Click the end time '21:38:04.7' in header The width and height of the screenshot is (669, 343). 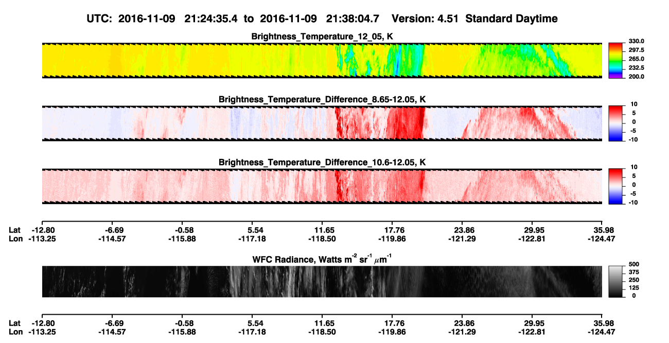(x=353, y=19)
